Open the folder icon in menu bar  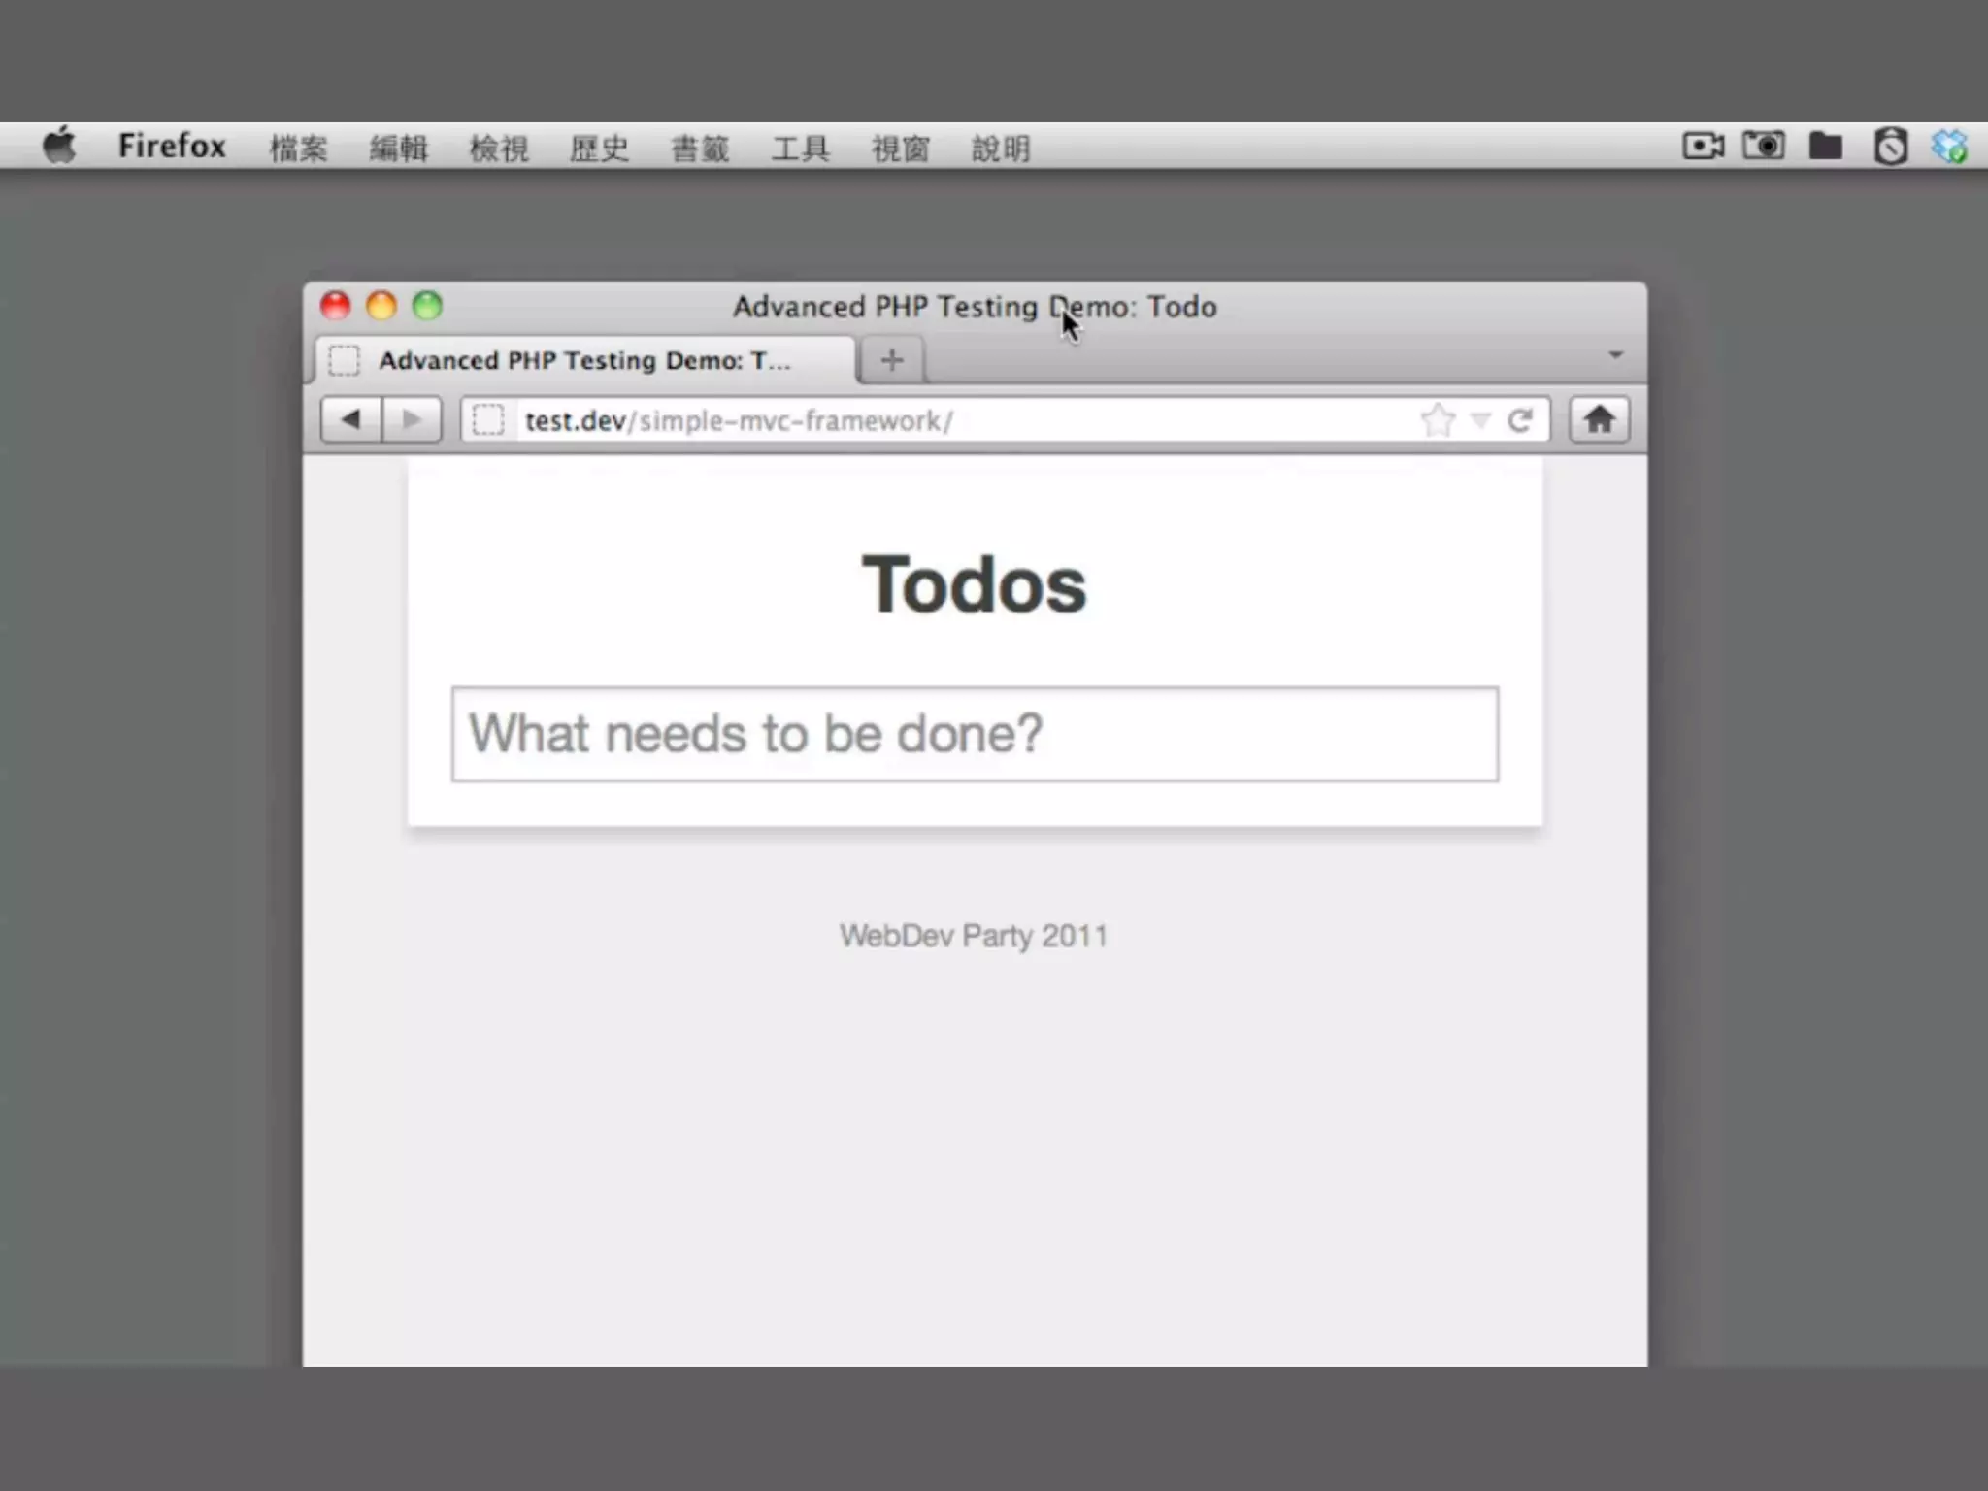tap(1826, 147)
